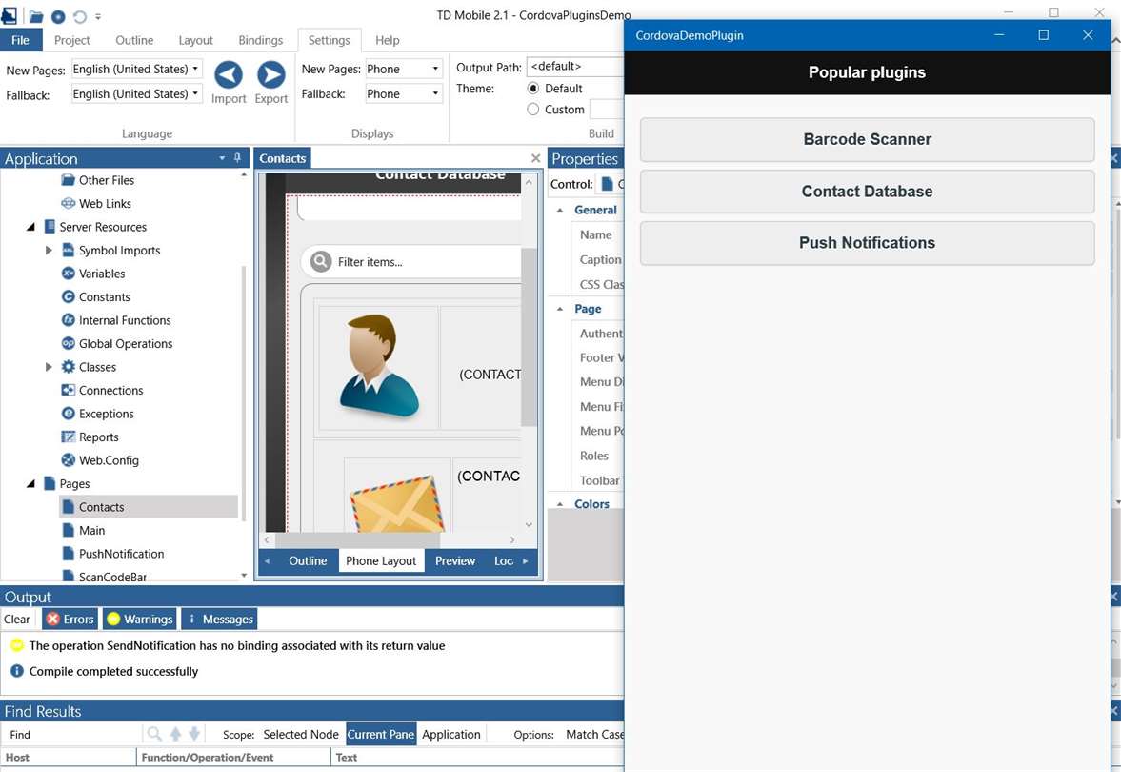Collapse the Pages tree node
1121x772 pixels.
click(30, 483)
